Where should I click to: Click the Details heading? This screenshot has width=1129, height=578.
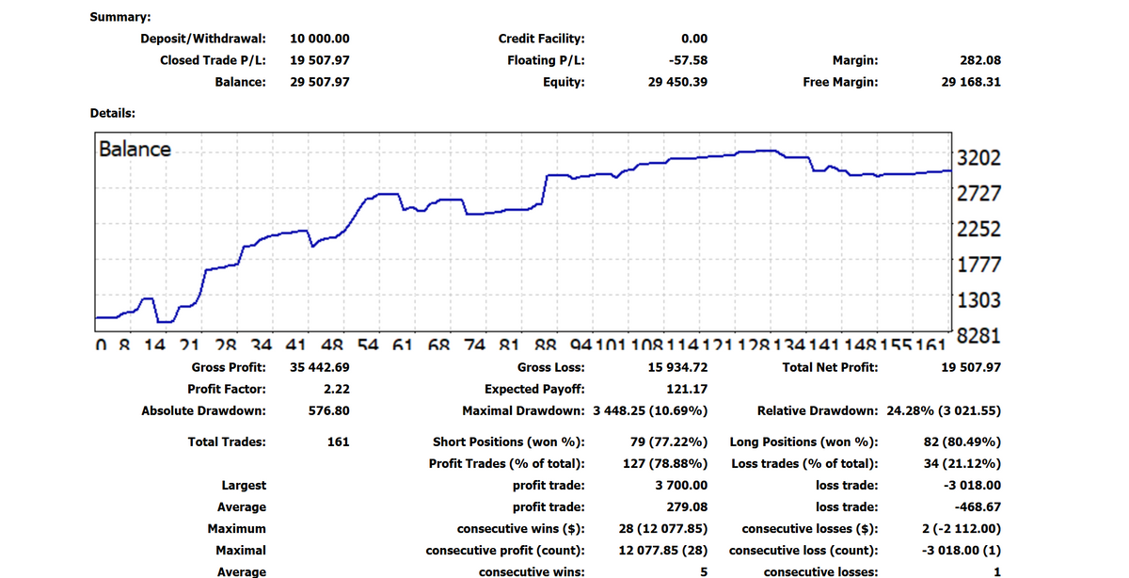pyautogui.click(x=112, y=113)
